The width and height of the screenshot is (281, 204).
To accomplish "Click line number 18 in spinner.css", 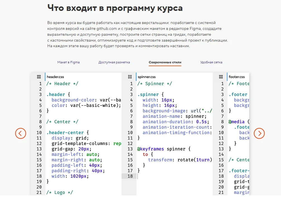I will [x=130, y=176].
